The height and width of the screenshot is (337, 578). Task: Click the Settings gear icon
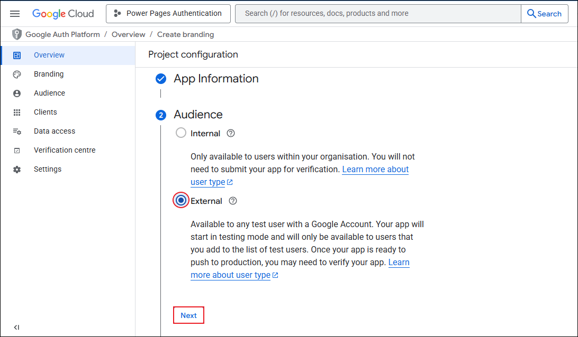(x=17, y=170)
